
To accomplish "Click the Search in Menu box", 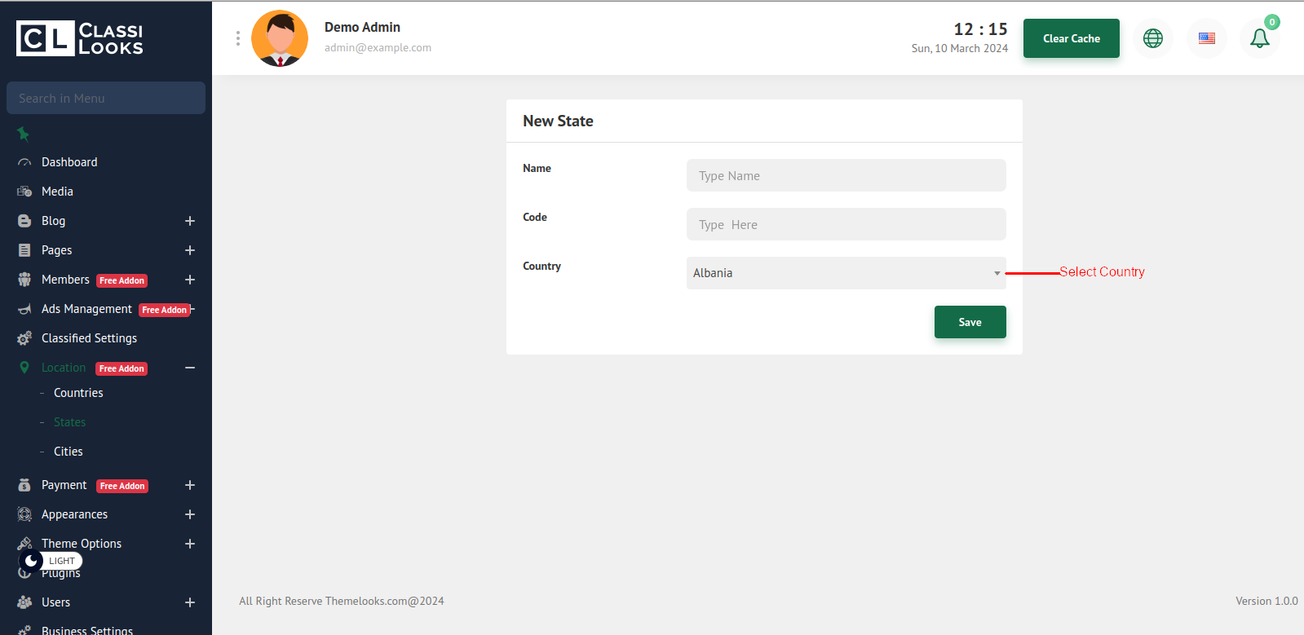I will click(x=106, y=98).
